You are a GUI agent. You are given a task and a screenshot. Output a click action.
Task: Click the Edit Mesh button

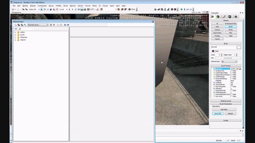click(x=224, y=110)
